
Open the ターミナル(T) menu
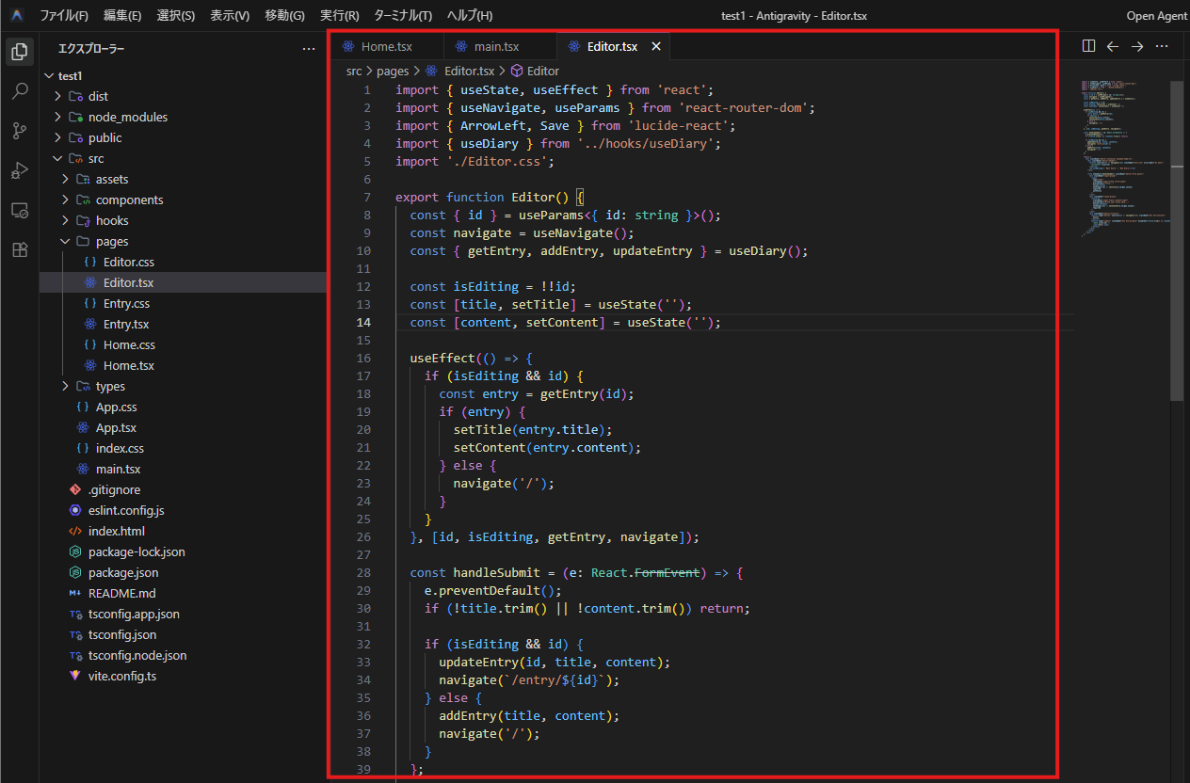(403, 15)
